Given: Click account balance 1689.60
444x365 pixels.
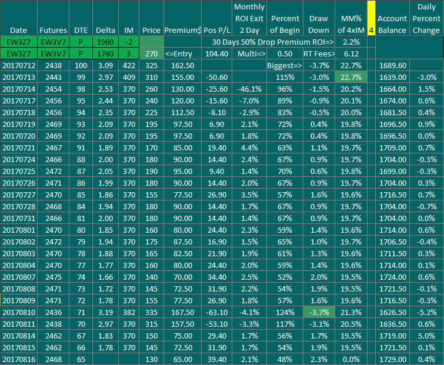Looking at the screenshot, I should click(x=392, y=65).
